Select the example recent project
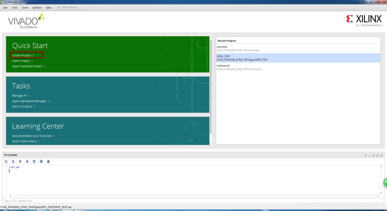 coord(298,48)
